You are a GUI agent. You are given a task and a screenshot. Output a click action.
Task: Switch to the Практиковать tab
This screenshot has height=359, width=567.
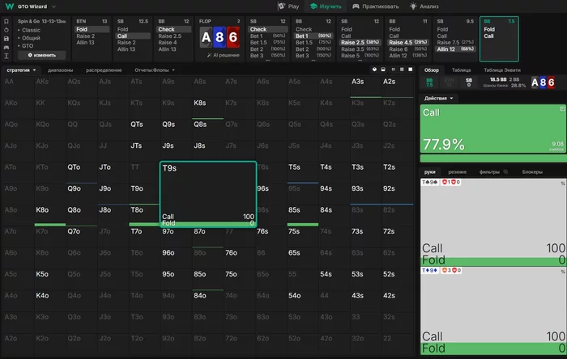[376, 6]
